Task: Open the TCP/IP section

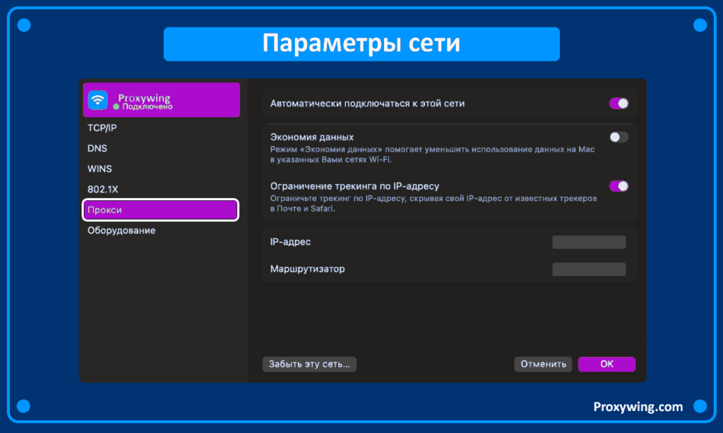Action: tap(102, 128)
